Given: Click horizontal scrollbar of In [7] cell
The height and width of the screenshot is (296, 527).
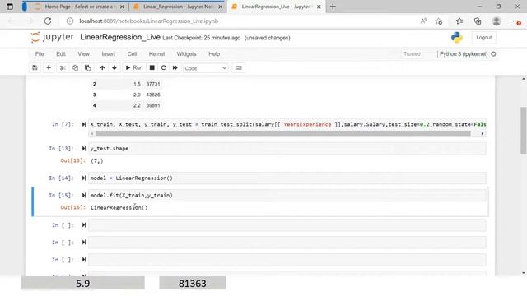Looking at the screenshot, I should (282, 133).
